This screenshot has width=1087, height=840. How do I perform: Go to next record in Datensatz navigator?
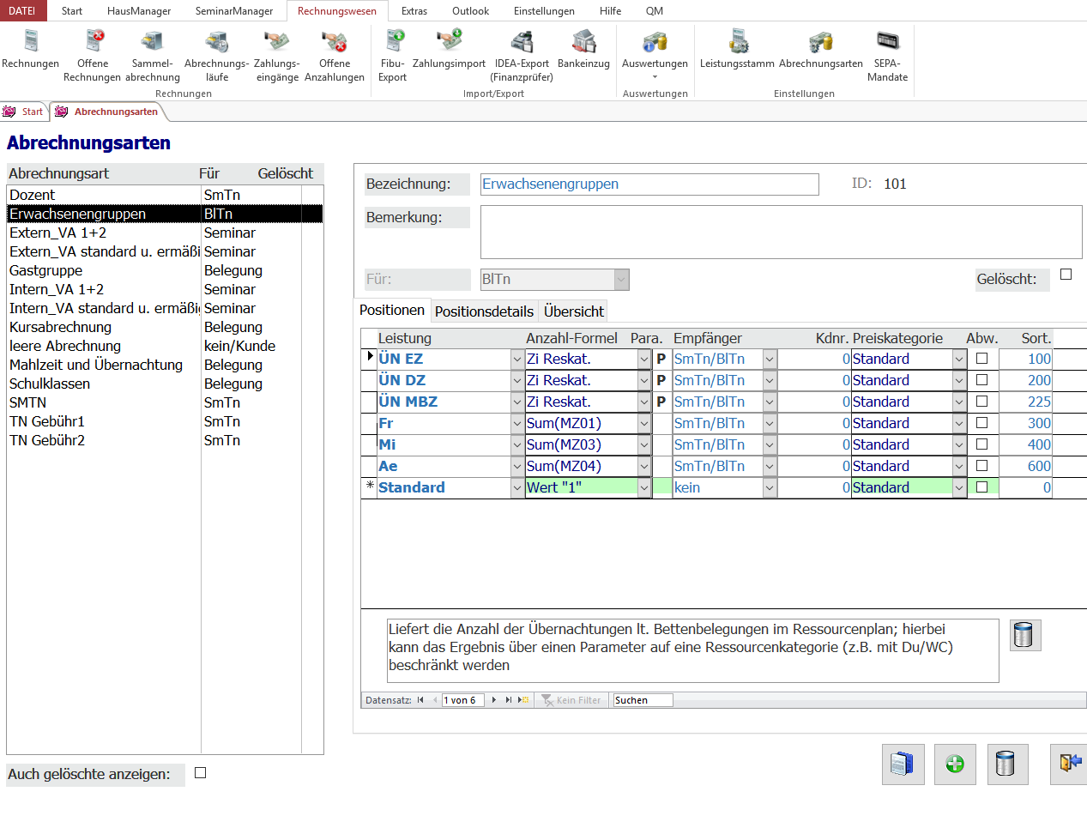coord(493,700)
